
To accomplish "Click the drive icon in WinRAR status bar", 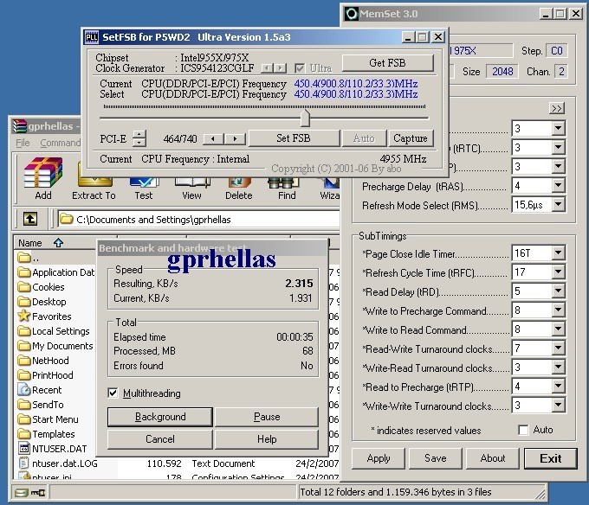I will tap(21, 492).
